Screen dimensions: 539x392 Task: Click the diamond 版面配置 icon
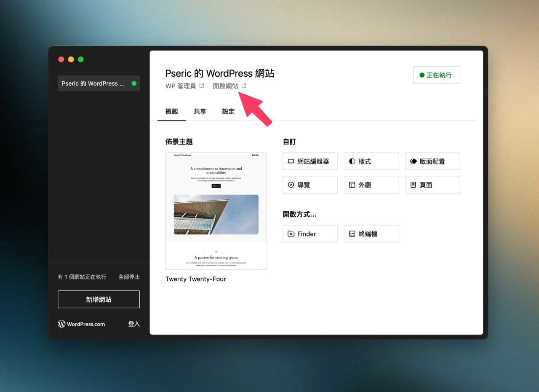(x=413, y=161)
